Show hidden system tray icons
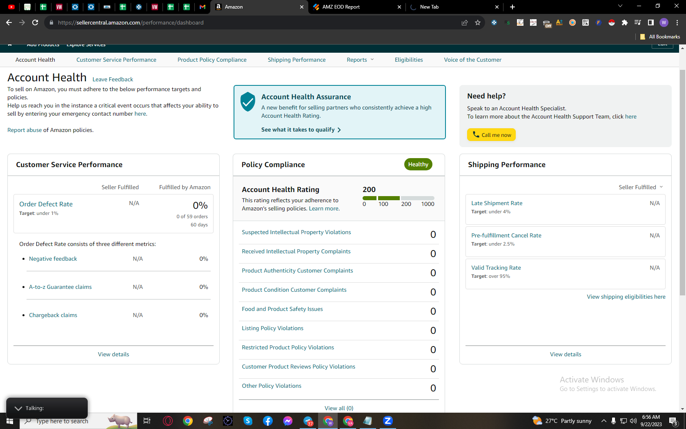686x429 pixels. [x=604, y=421]
